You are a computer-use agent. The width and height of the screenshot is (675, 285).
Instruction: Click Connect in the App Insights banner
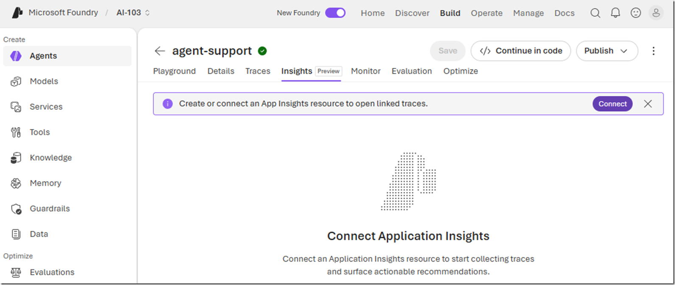(x=613, y=104)
